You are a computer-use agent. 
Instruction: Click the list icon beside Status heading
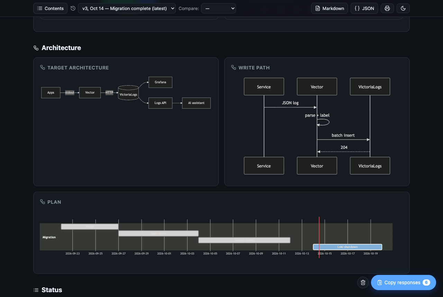(x=36, y=290)
